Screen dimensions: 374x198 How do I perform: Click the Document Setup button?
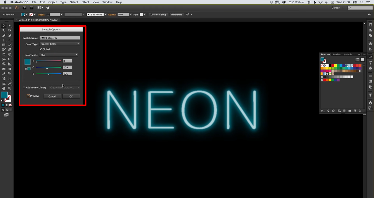coord(158,15)
